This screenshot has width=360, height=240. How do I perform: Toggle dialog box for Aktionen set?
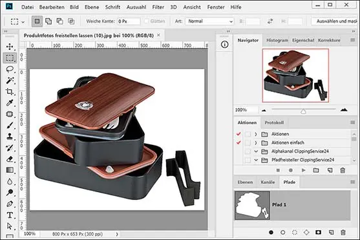248,134
